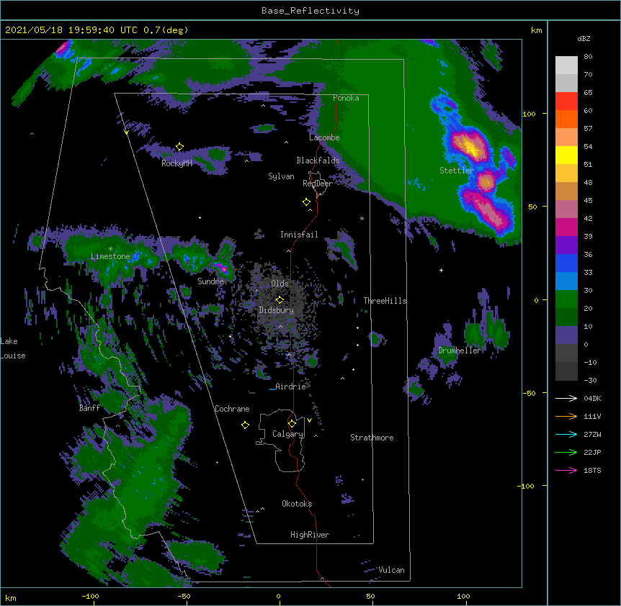Viewport: 621px width, 606px height.
Task: Click the light gray 80–70 dBZ swatch
Action: 566,65
